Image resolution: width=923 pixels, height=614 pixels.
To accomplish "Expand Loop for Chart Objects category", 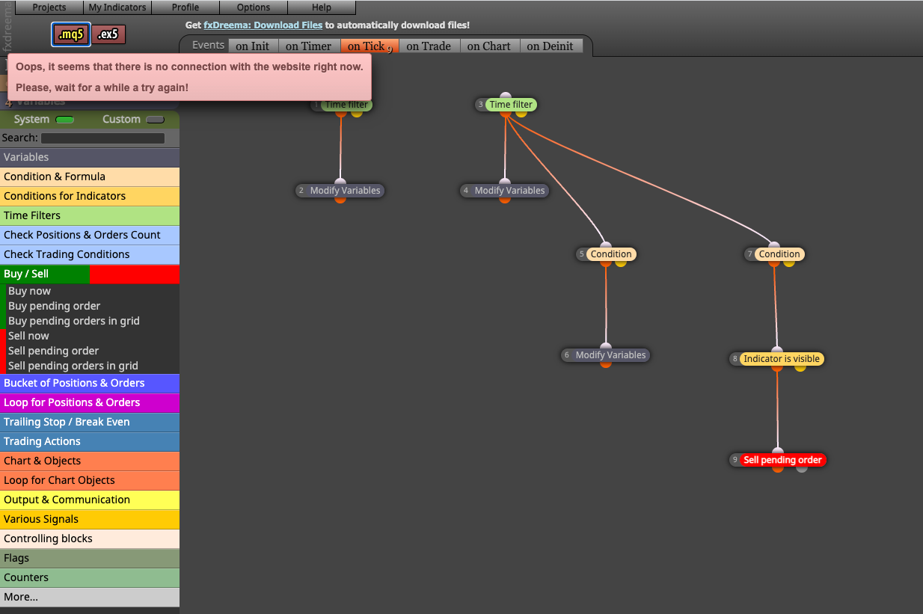I will point(90,480).
